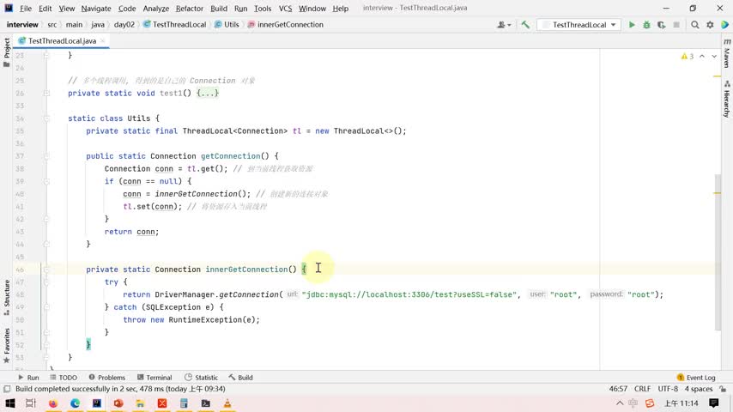Viewport: 733px width, 412px height.
Task: Open the Hierarchy tool window
Action: tap(727, 100)
